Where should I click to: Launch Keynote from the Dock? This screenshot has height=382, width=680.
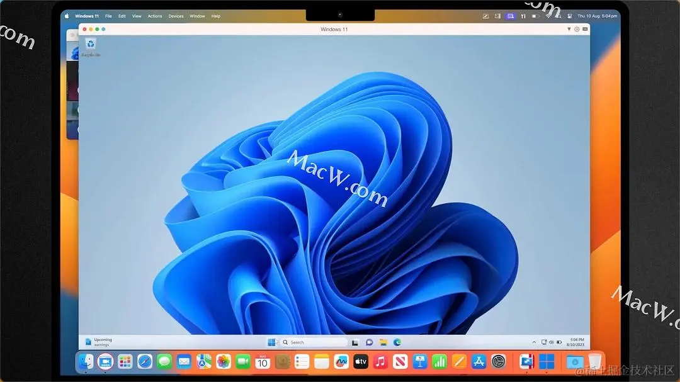click(420, 361)
